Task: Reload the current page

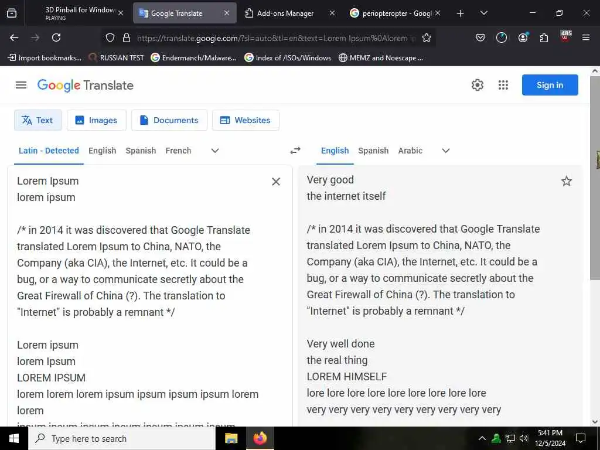Action: tap(56, 37)
